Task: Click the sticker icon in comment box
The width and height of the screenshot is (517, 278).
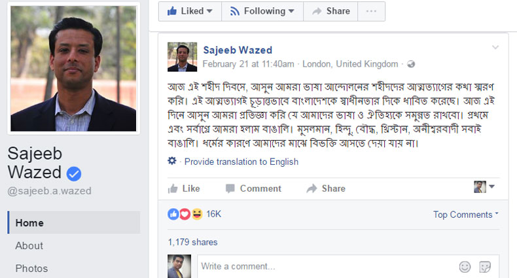Action: [485, 266]
